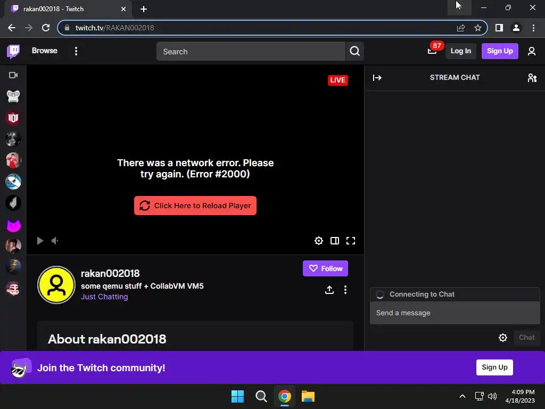Toggle theatre mode in the player
545x409 pixels.
coord(334,241)
